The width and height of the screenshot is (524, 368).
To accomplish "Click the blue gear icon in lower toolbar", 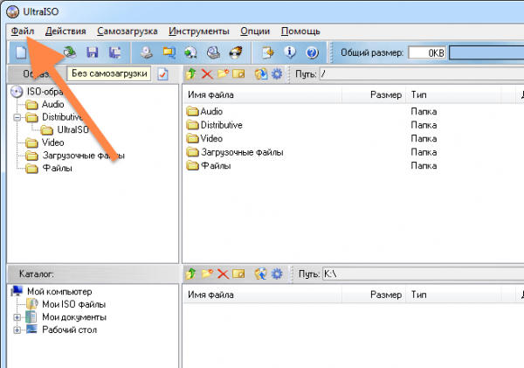I will [x=277, y=274].
